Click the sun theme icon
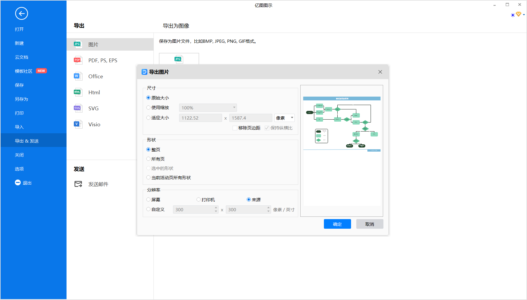Image resolution: width=527 pixels, height=300 pixels. click(513, 15)
